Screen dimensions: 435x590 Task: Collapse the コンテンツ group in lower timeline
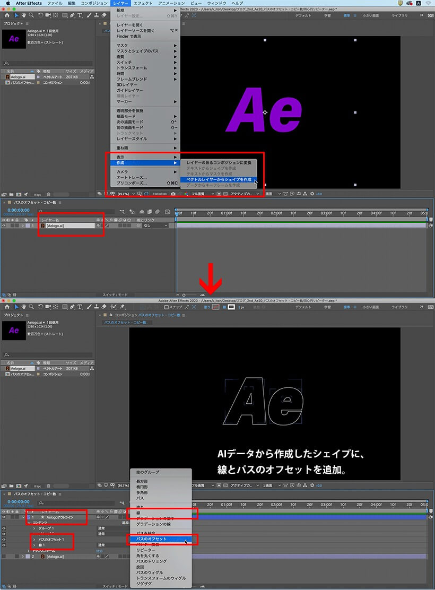tap(29, 523)
